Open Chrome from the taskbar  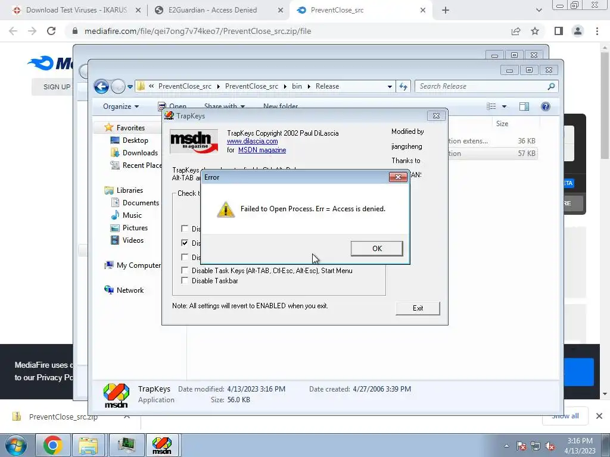click(53, 445)
